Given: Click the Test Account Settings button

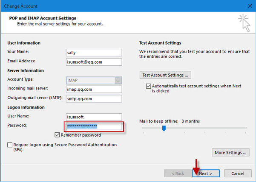Looking at the screenshot, I should click(165, 75).
